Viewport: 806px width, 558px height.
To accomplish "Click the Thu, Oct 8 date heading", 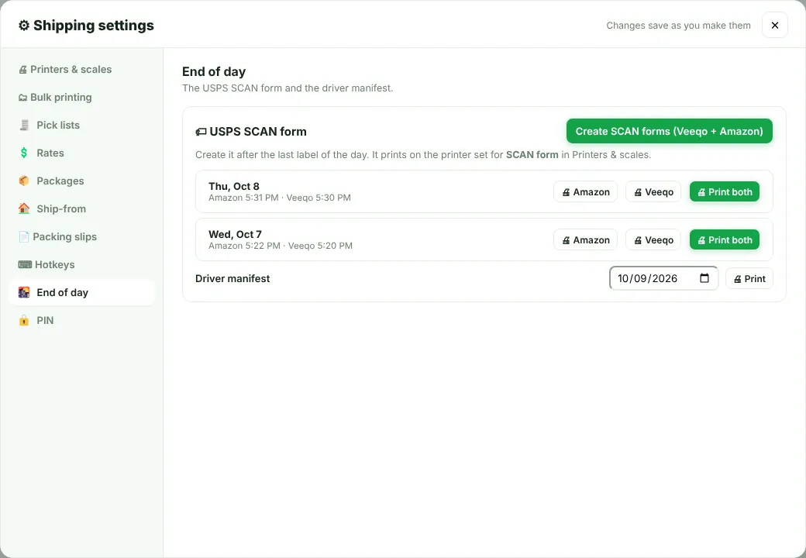I will pyautogui.click(x=234, y=186).
